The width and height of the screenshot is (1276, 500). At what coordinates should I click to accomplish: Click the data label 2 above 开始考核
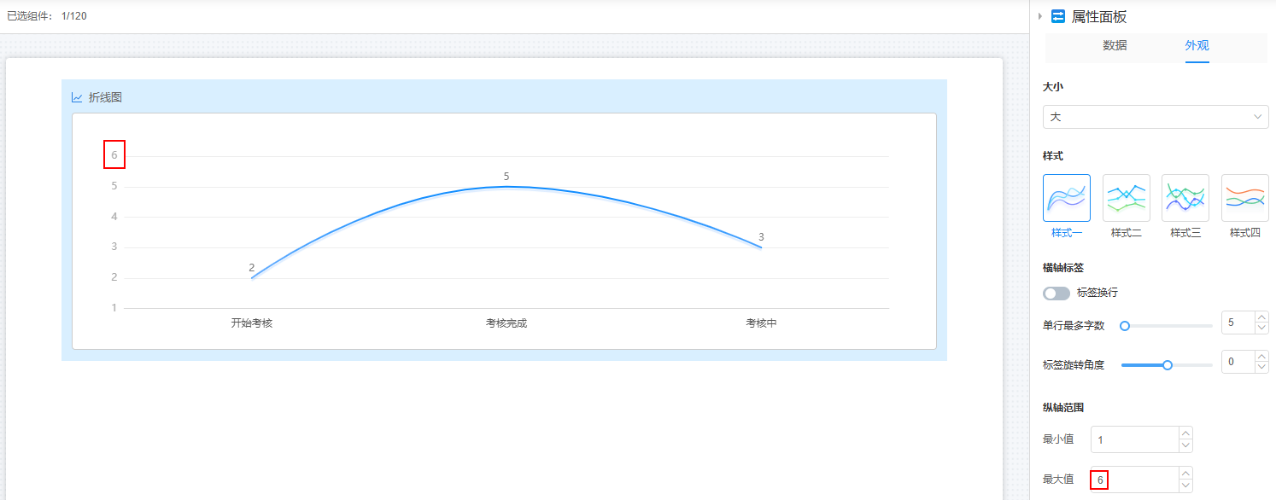(x=252, y=267)
